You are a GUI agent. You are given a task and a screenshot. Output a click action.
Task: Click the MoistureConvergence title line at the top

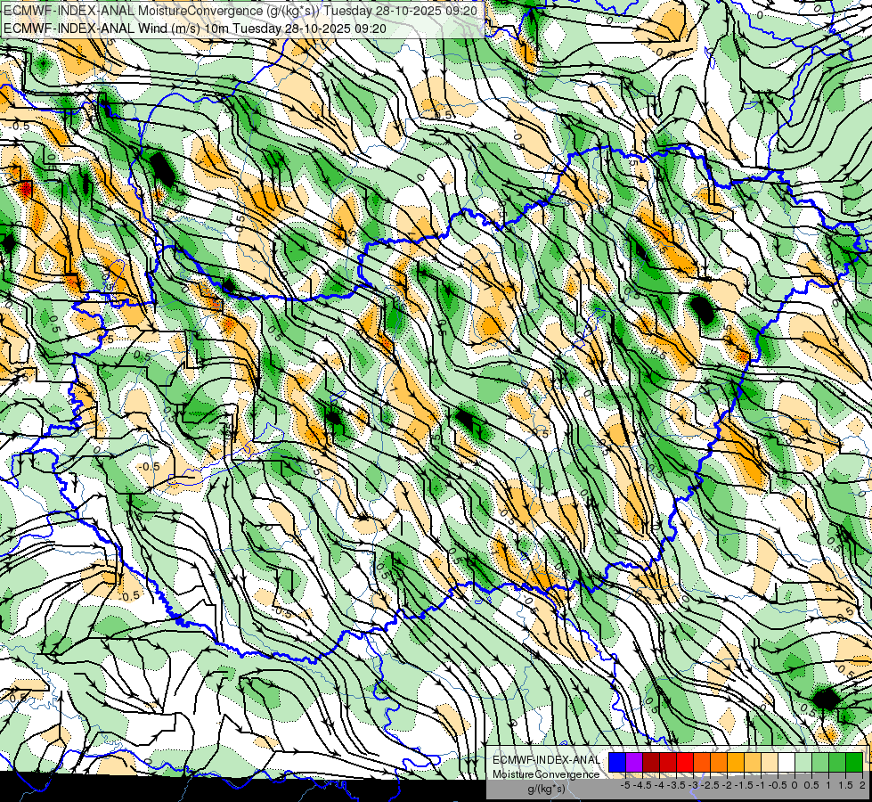240,11
